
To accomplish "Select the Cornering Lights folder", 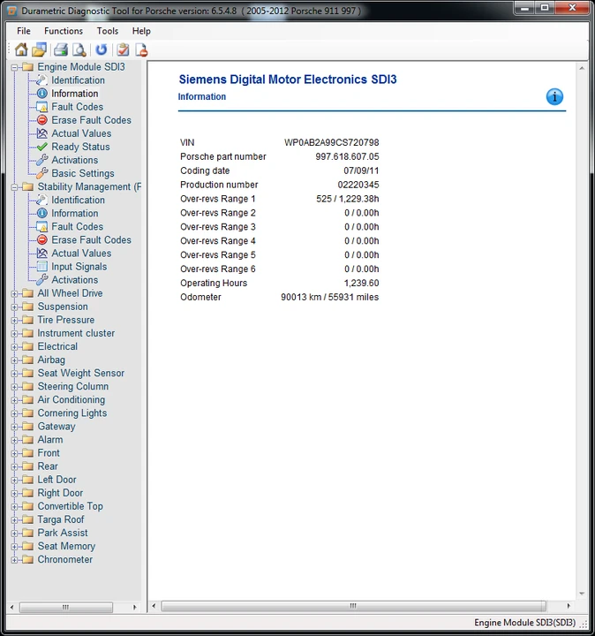I will coord(72,413).
